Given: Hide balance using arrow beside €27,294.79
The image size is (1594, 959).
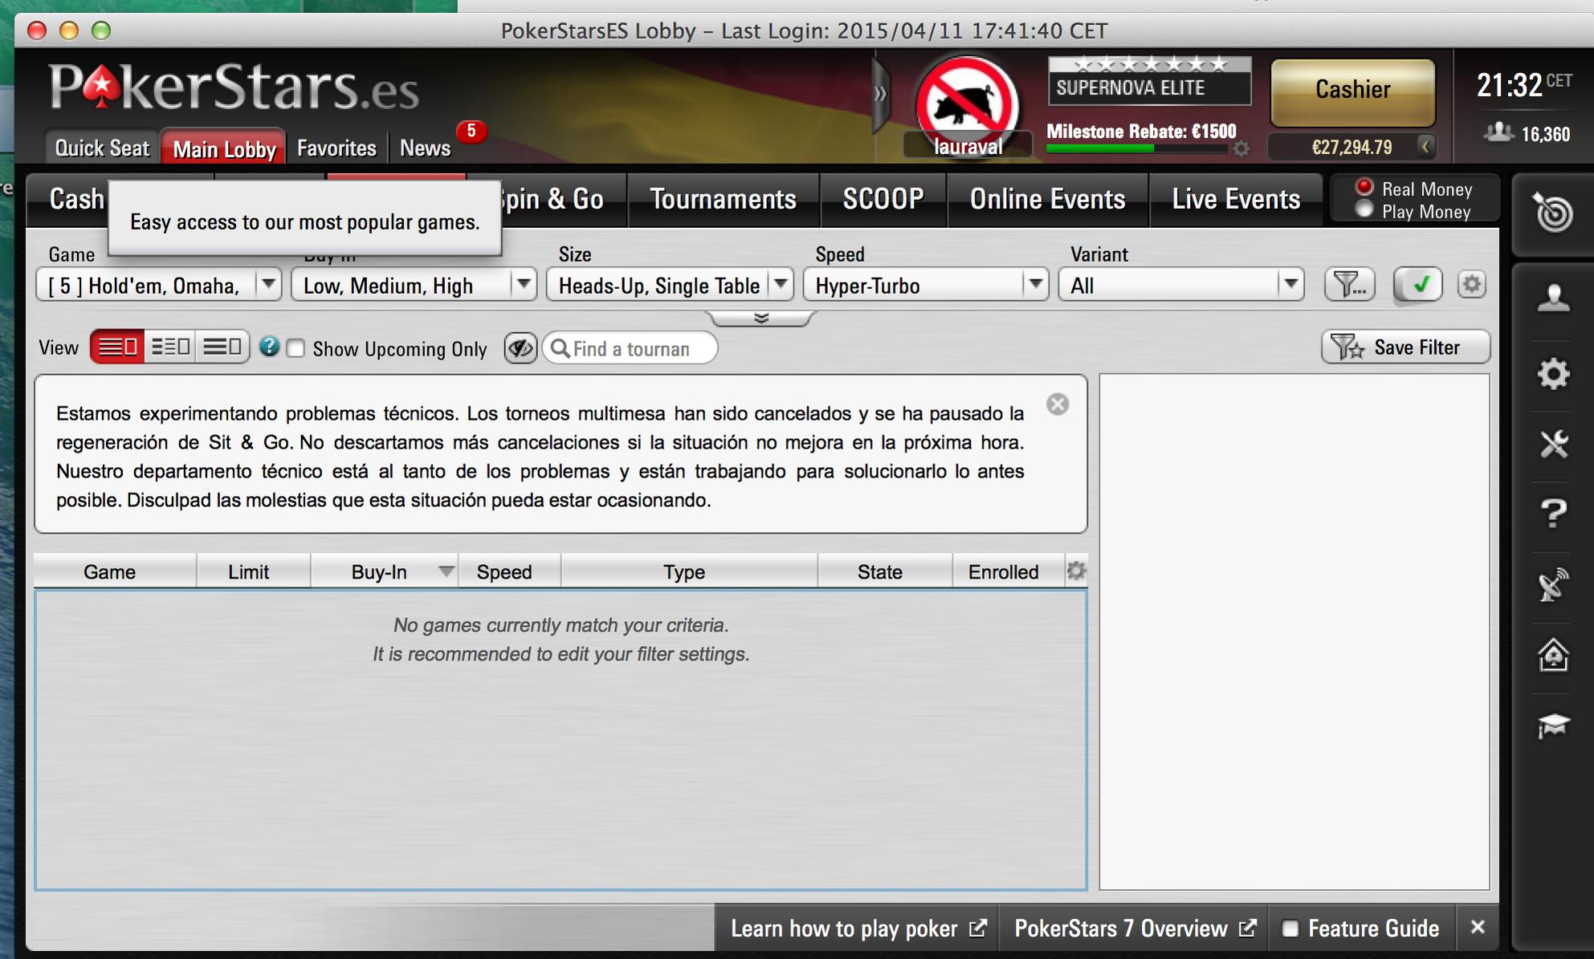Looking at the screenshot, I should tap(1426, 146).
